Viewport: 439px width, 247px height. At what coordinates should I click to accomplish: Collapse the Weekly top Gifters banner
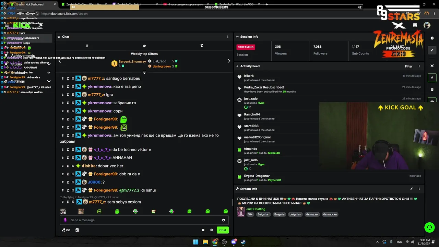144,72
